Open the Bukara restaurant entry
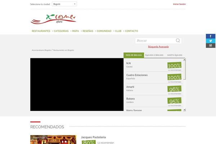Viewport: 216px width, 144px height. click(x=130, y=99)
